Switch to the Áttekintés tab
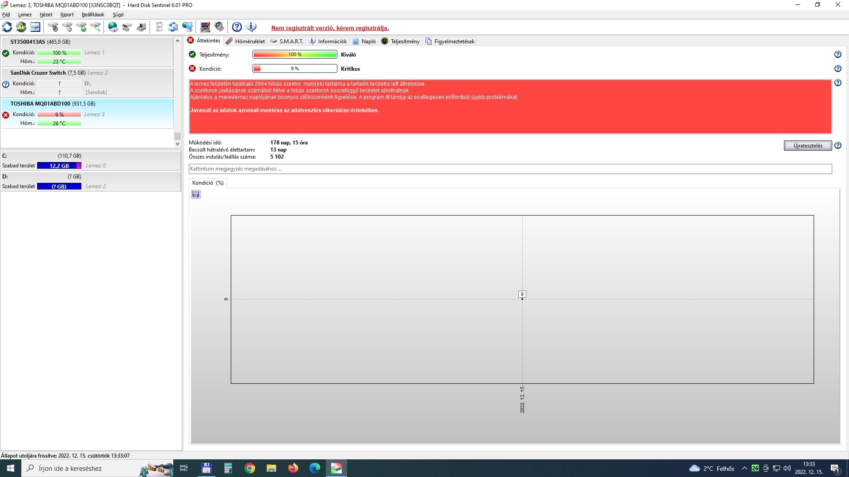 204,41
